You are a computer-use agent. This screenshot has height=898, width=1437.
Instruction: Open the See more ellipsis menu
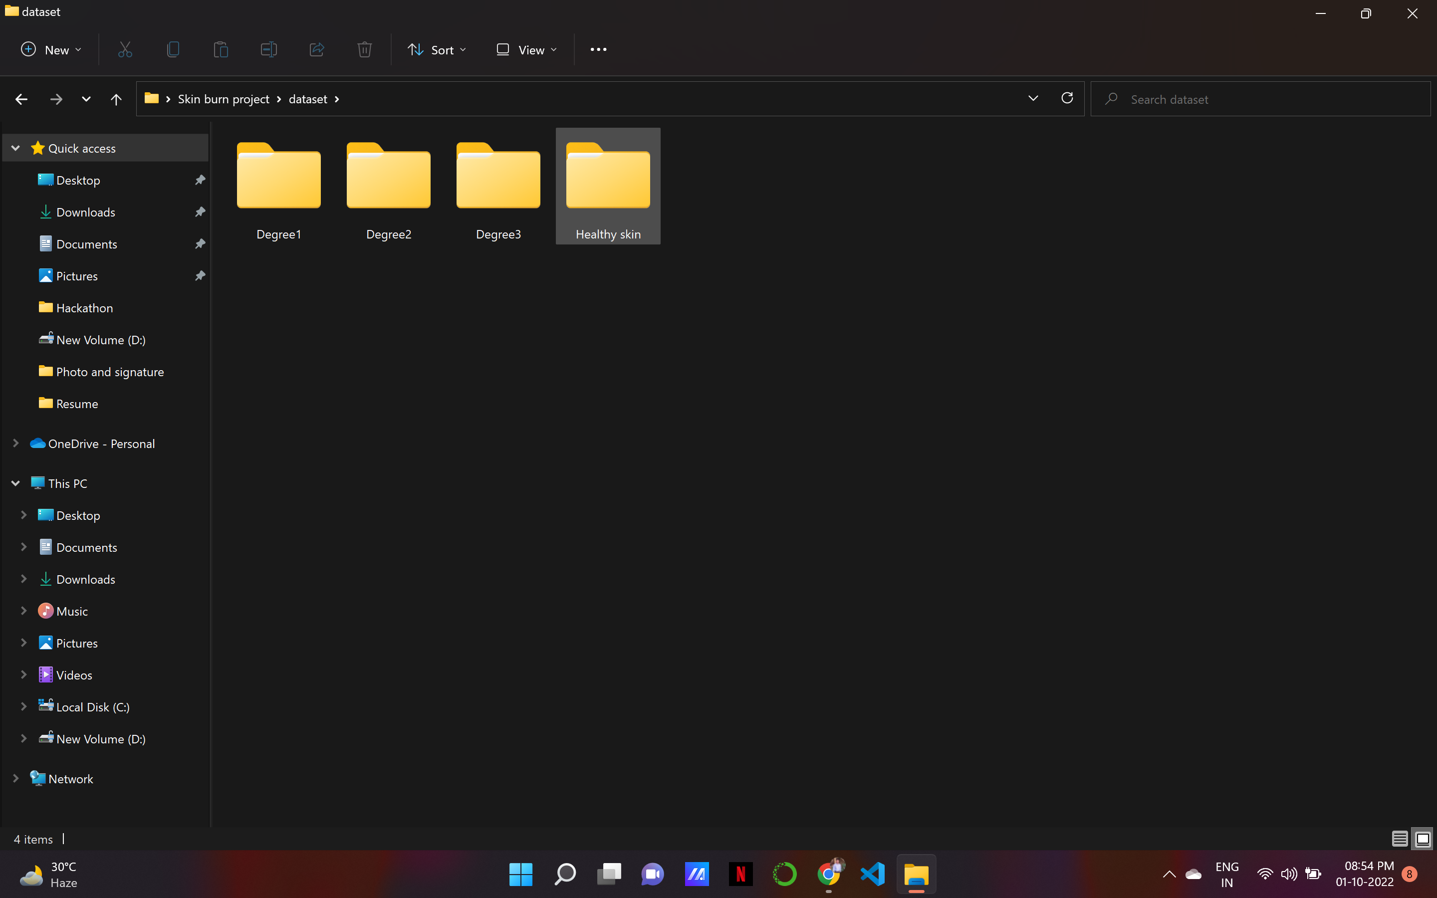pos(598,50)
